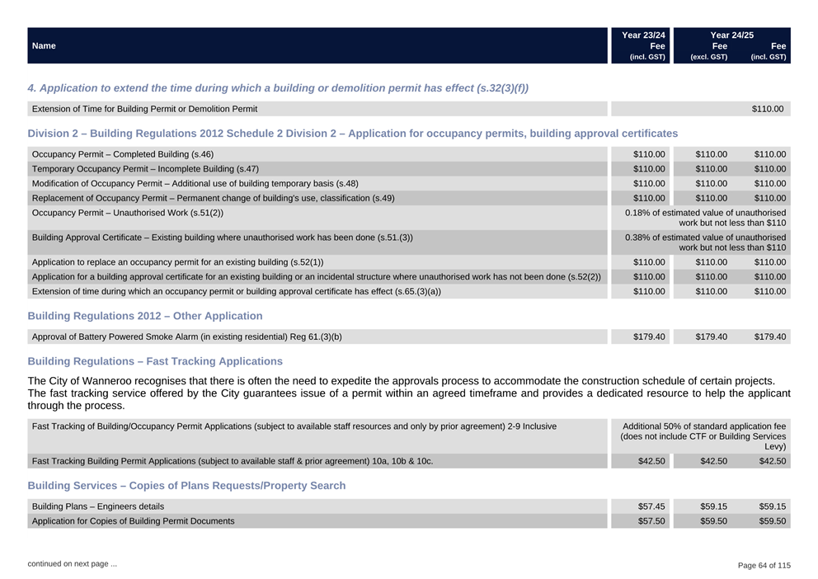This screenshot has width=818, height=579.
Task: Select 'Building Regulations 2012 – Other Application' heading
Action: pyautogui.click(x=145, y=316)
